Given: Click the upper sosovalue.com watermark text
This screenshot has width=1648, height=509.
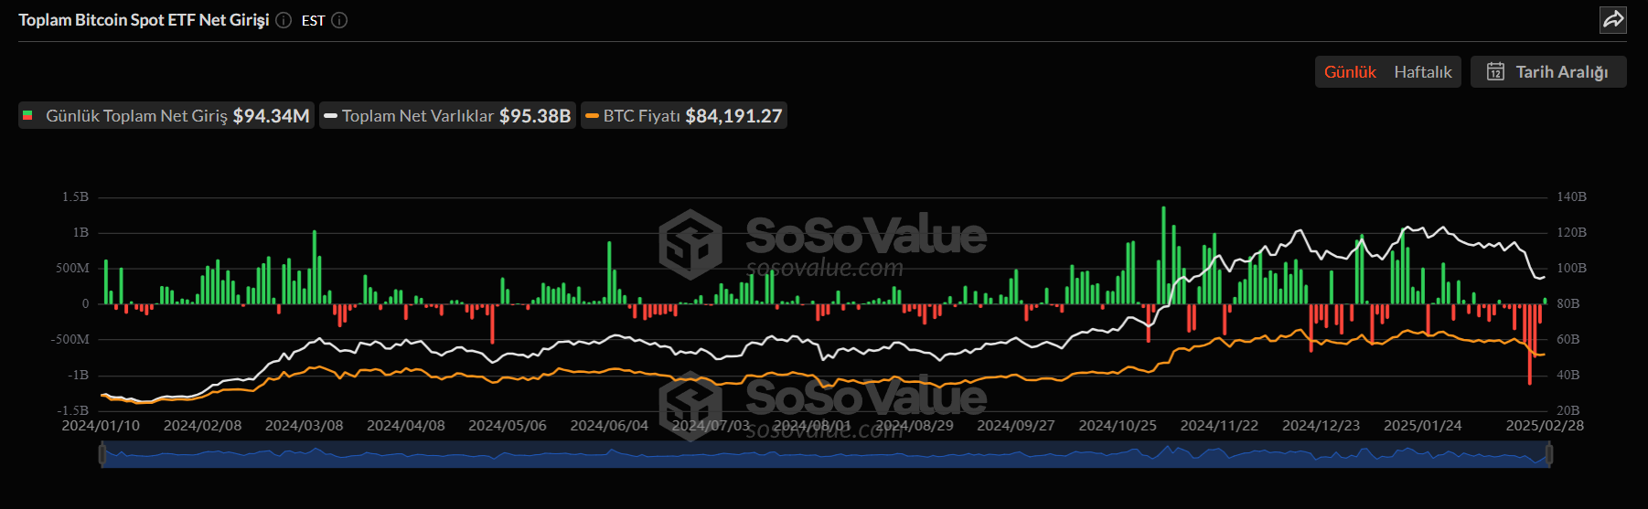Looking at the screenshot, I should [824, 268].
